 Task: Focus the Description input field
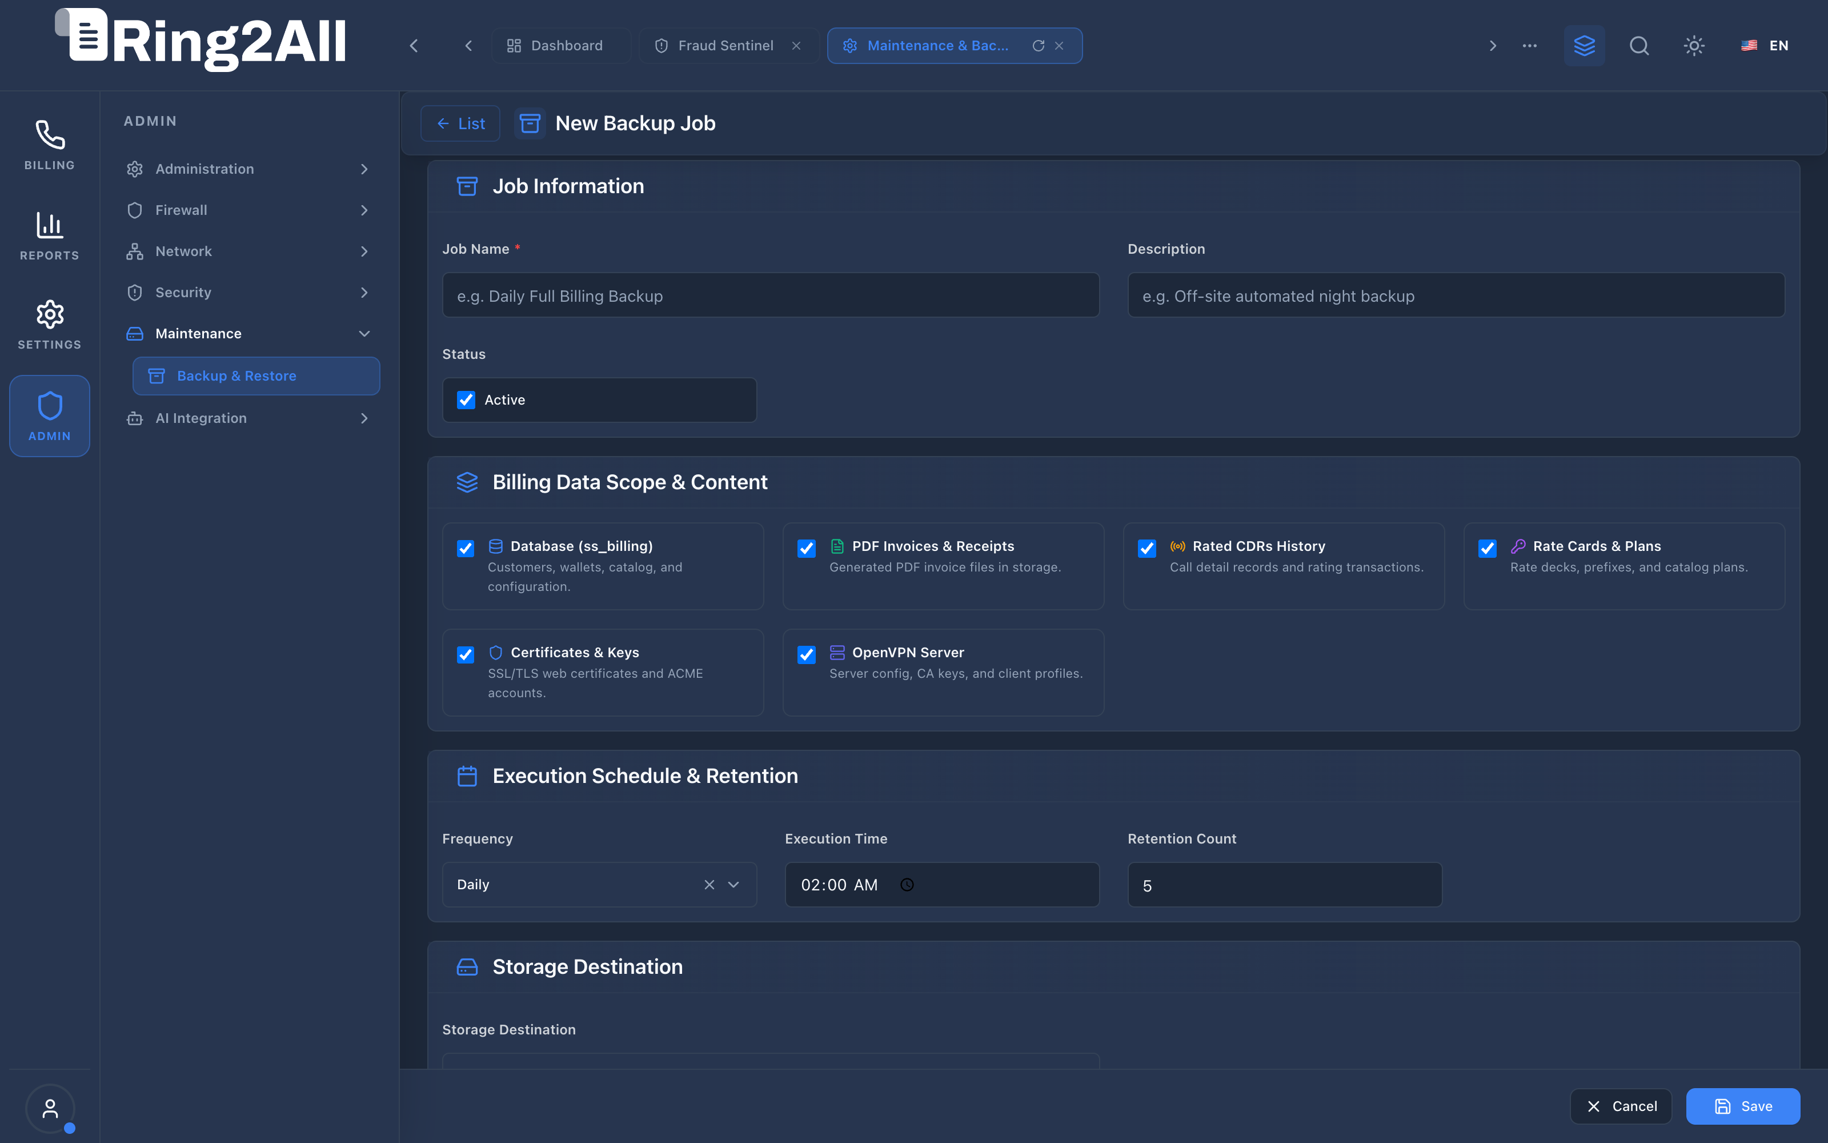(1456, 295)
